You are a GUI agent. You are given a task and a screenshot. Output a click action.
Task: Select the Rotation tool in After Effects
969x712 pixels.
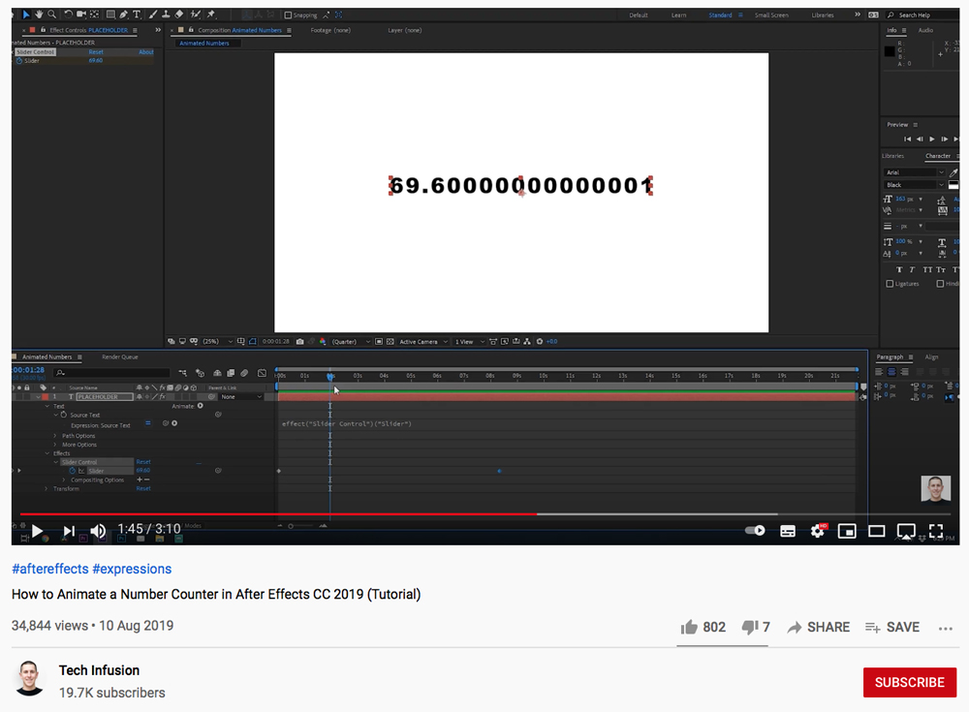pos(68,15)
